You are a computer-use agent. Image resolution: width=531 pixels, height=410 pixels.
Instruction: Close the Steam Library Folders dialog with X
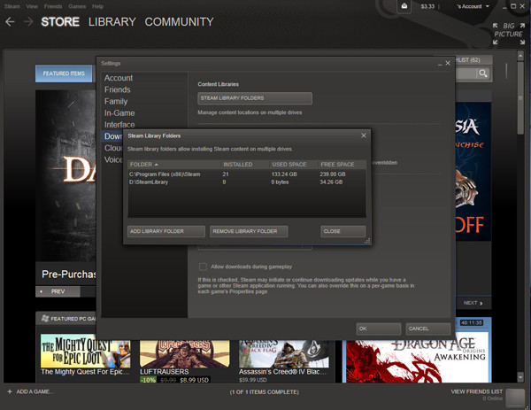click(x=363, y=135)
